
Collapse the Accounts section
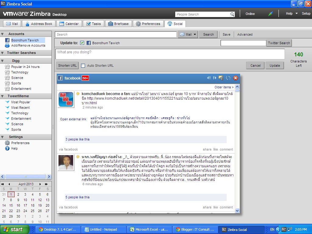click(x=2, y=34)
